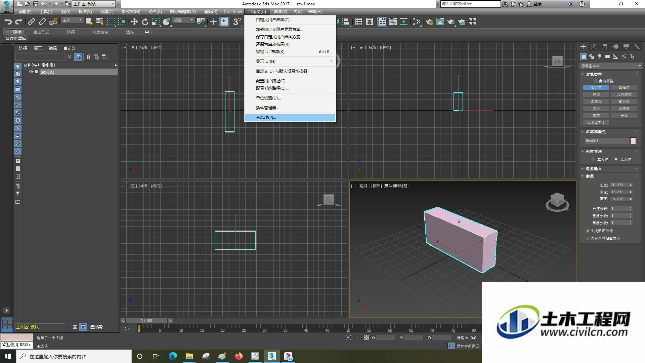Image resolution: width=645 pixels, height=363 pixels.
Task: Choose 单位设置(U)... menu entry
Action: pos(290,98)
